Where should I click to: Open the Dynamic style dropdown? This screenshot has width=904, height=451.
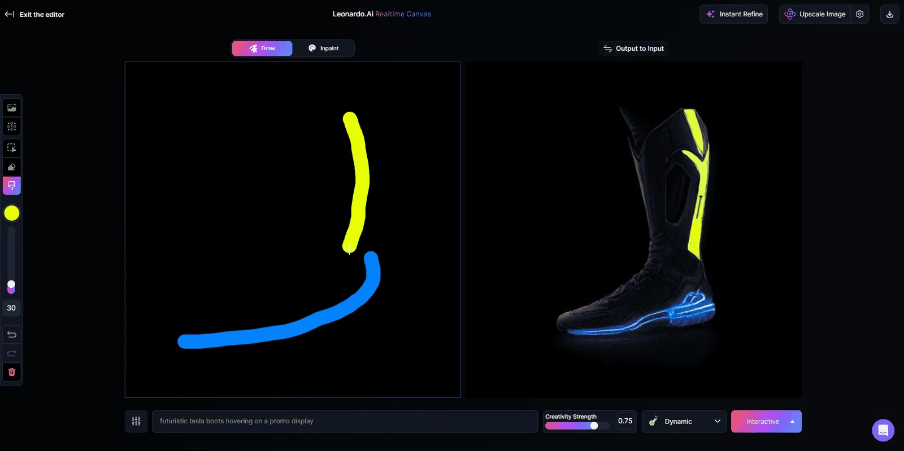(684, 421)
